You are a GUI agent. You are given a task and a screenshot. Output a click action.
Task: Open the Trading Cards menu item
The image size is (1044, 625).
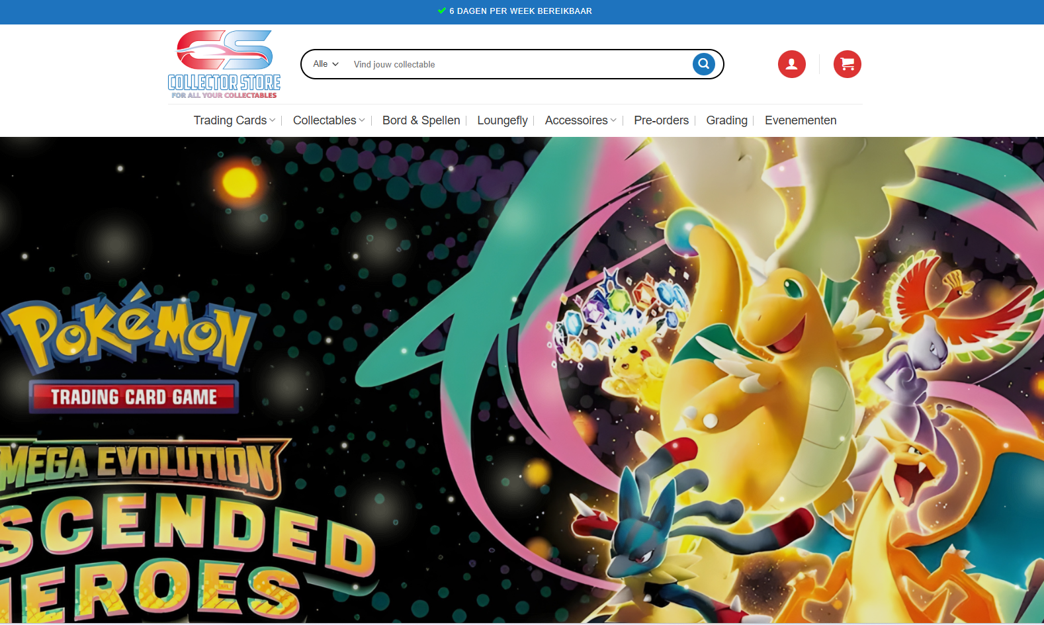[230, 120]
